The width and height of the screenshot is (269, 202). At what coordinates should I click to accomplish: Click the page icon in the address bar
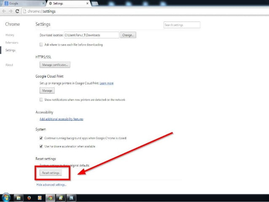(25, 11)
